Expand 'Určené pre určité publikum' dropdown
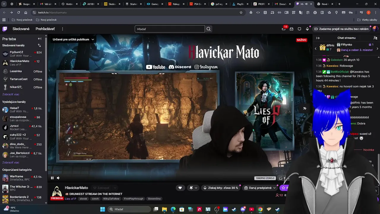The width and height of the screenshot is (380, 214). pos(73,39)
